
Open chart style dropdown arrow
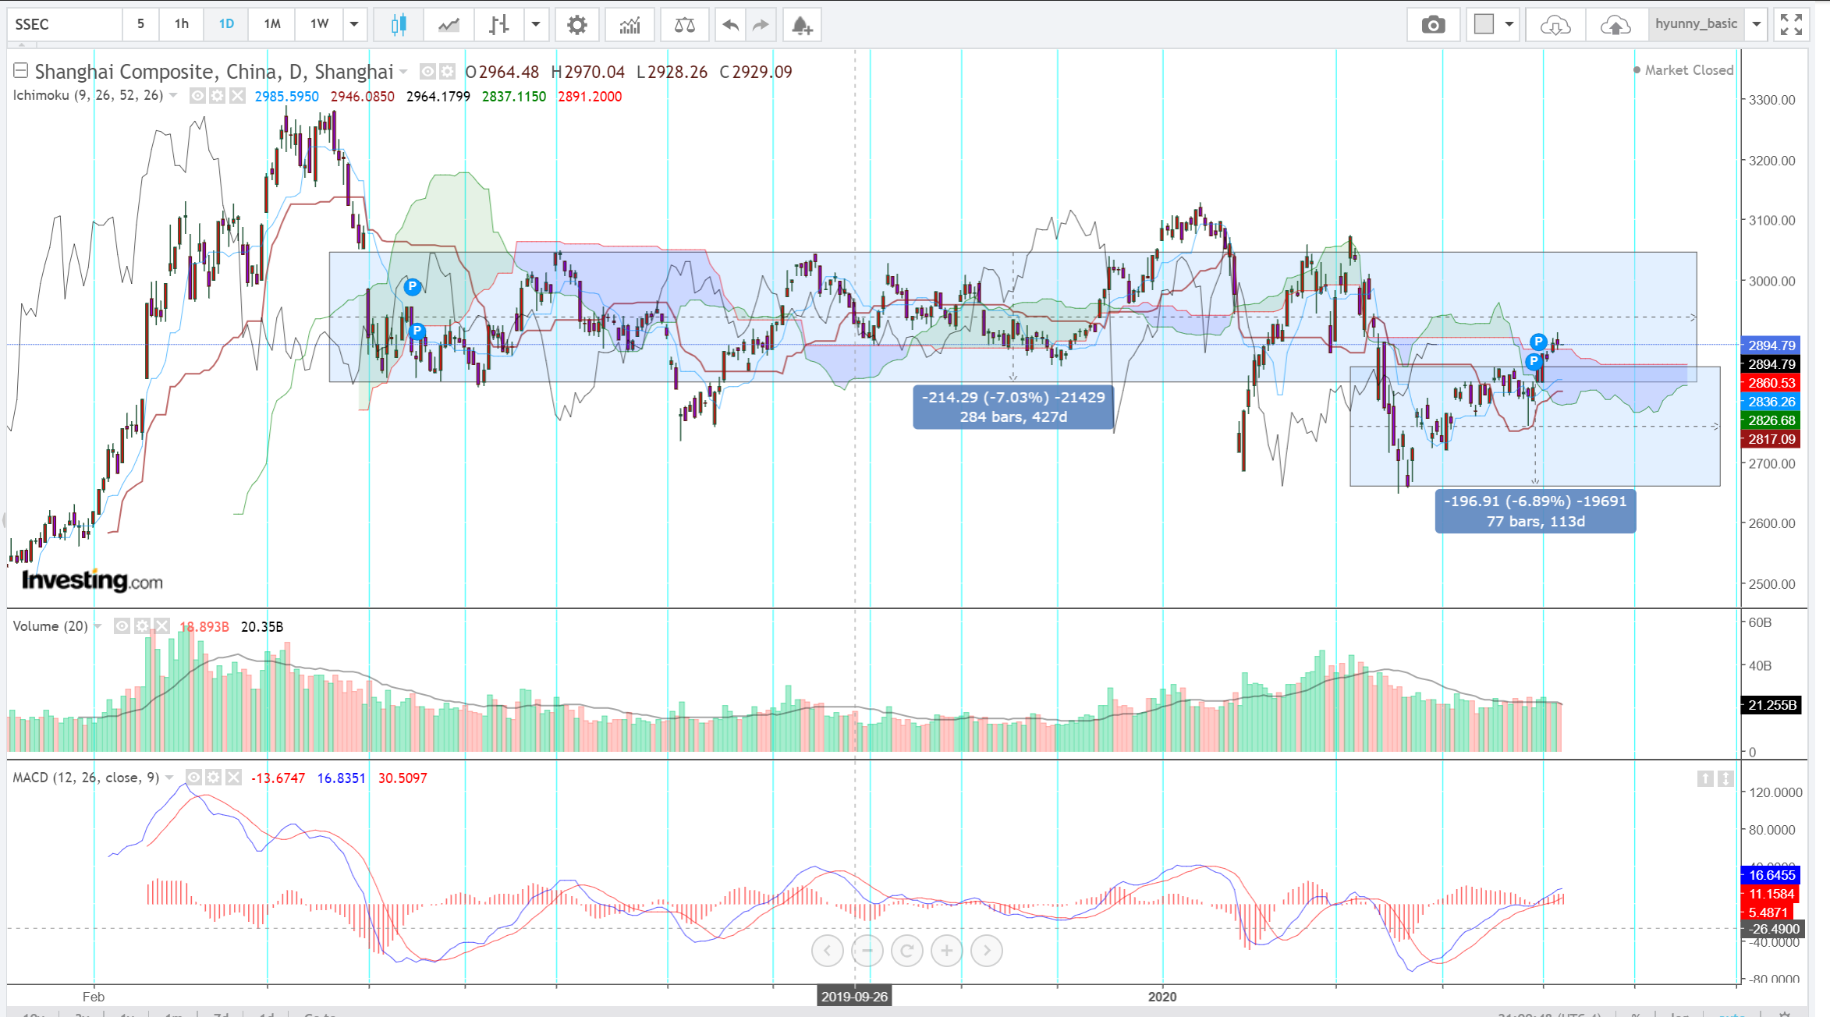click(x=536, y=24)
